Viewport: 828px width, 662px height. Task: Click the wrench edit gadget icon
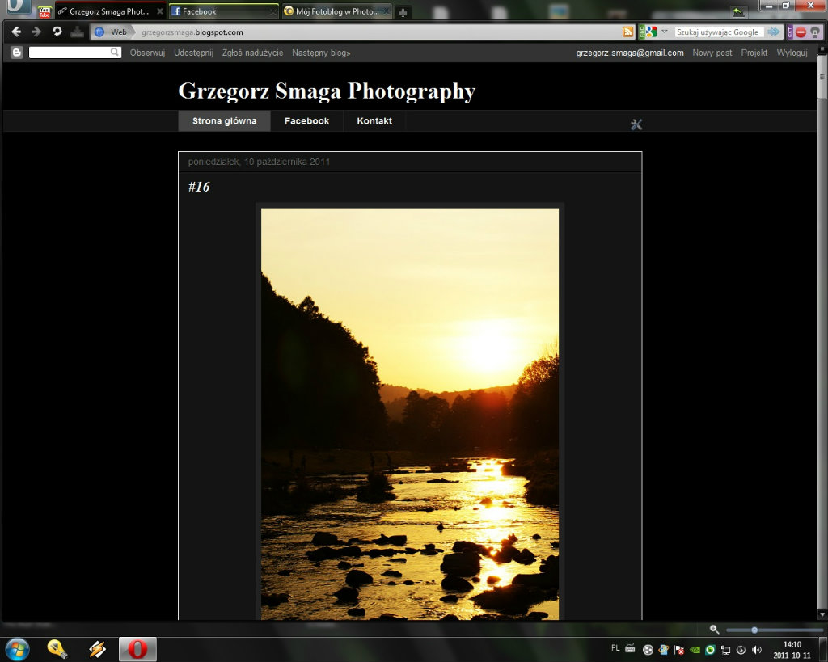(636, 124)
